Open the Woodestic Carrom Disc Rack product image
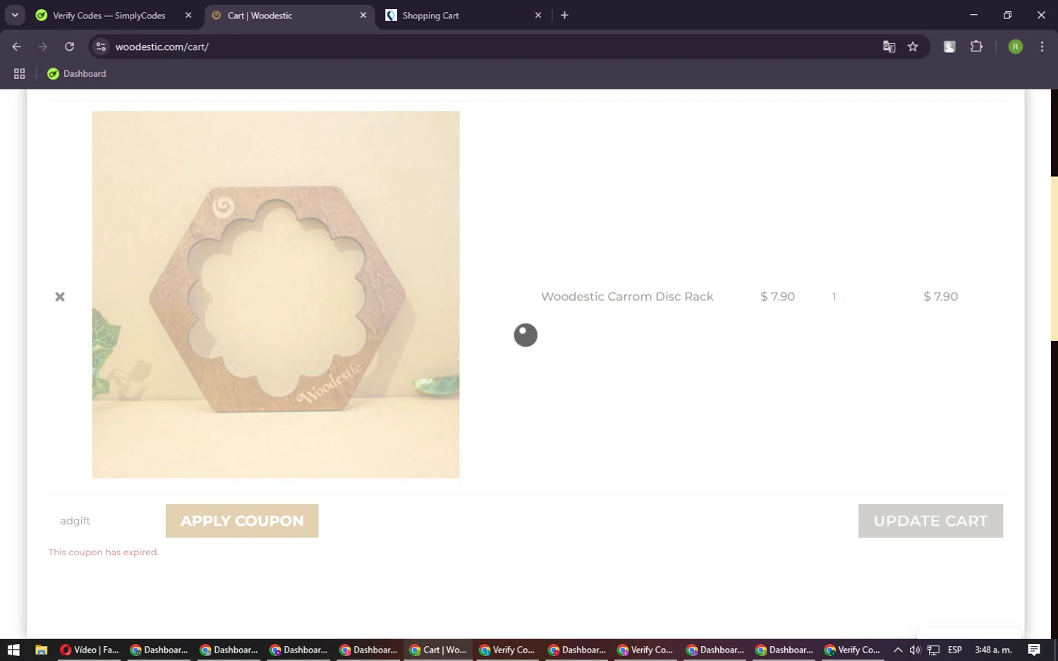1058x661 pixels. coord(276,295)
